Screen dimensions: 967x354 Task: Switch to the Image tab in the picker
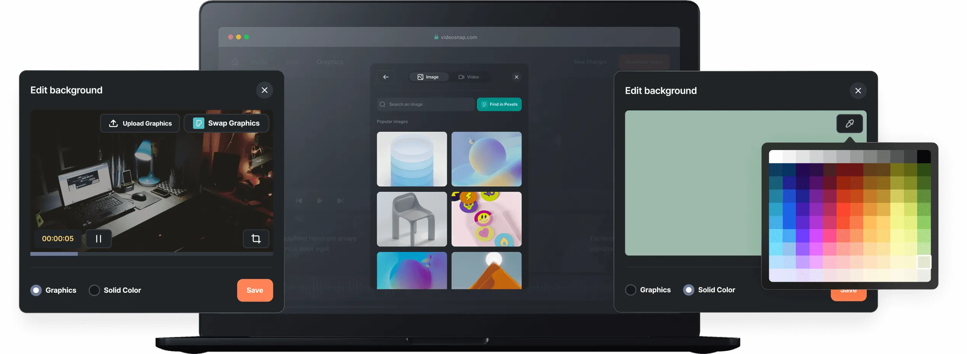coord(428,77)
